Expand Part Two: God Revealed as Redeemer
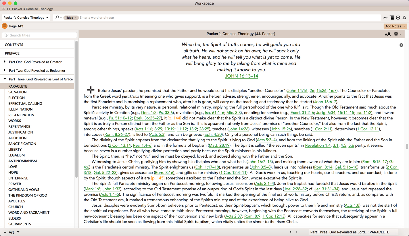 pos(5,70)
